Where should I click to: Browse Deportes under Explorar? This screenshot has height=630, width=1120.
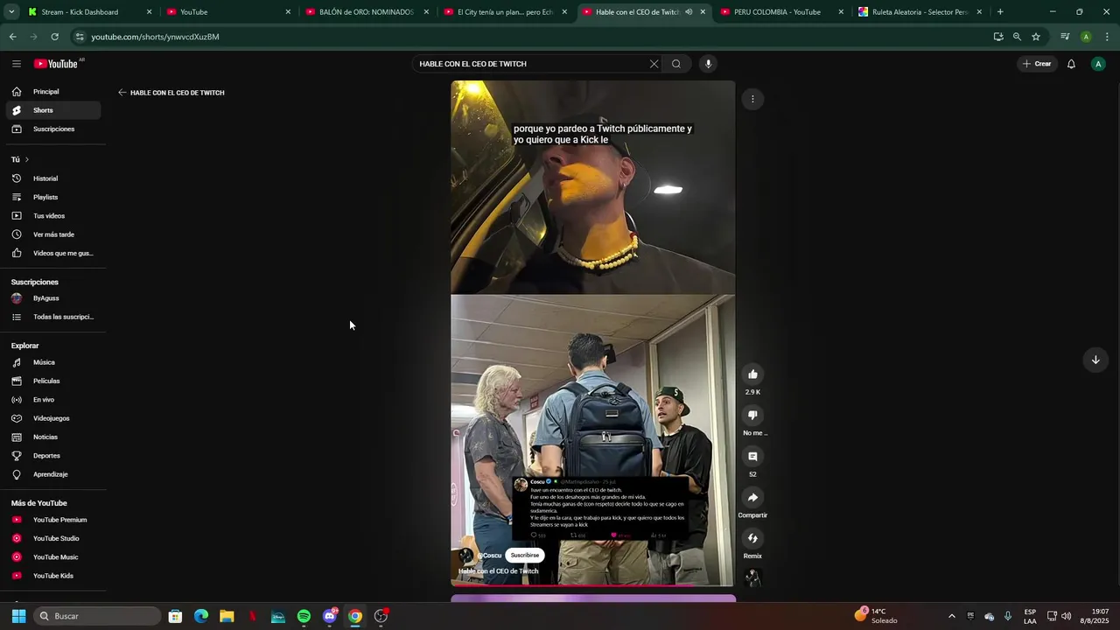(x=52, y=456)
